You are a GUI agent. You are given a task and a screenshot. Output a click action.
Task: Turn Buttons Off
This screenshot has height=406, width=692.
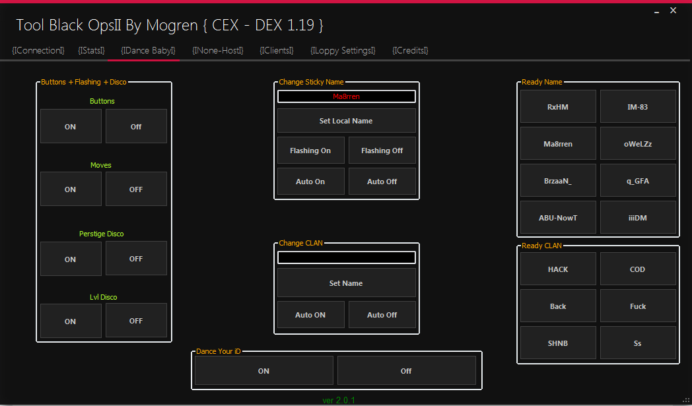coord(136,126)
